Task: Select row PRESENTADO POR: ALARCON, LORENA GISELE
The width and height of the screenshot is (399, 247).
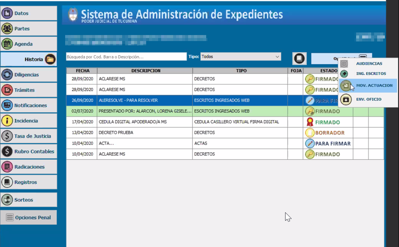Action: 225,111
